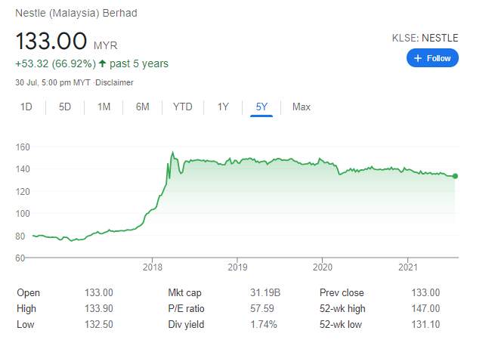492x346 pixels.
Task: Click the 2019 label on chart axis
Action: coord(237,267)
